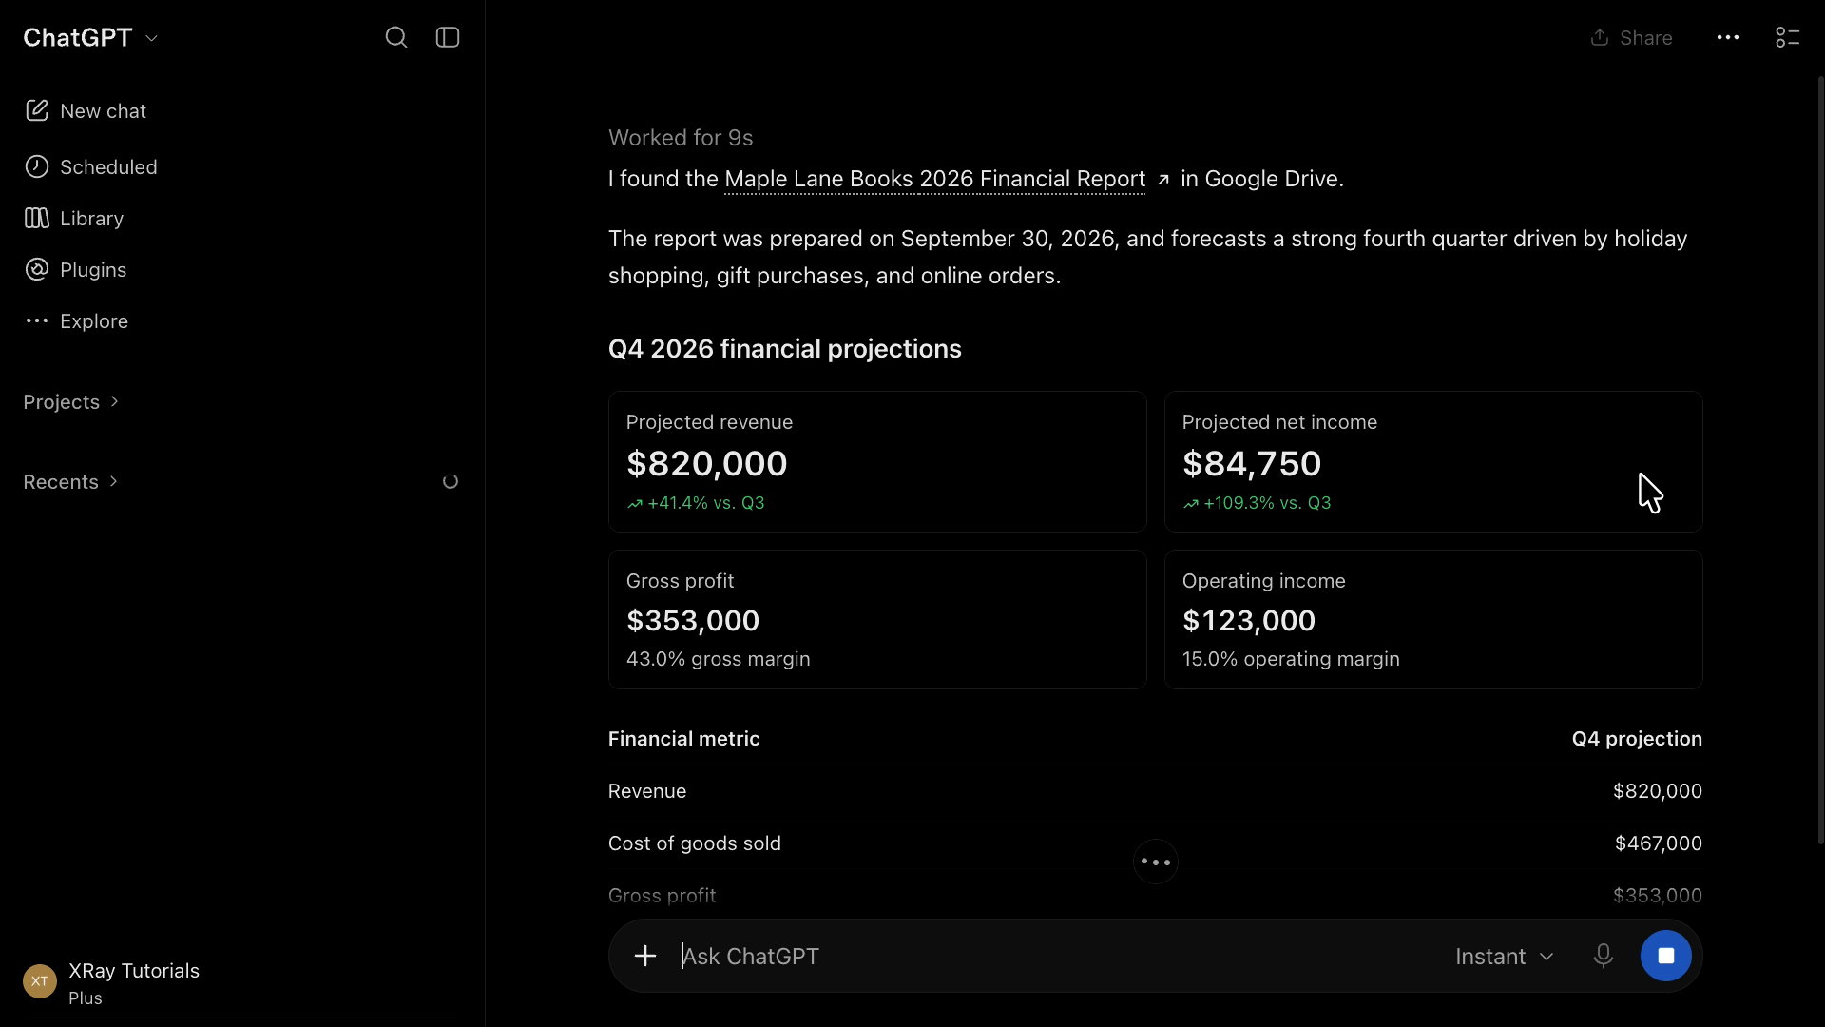This screenshot has height=1027, width=1825.
Task: Click the Financial metric column header
Action: coord(683,739)
